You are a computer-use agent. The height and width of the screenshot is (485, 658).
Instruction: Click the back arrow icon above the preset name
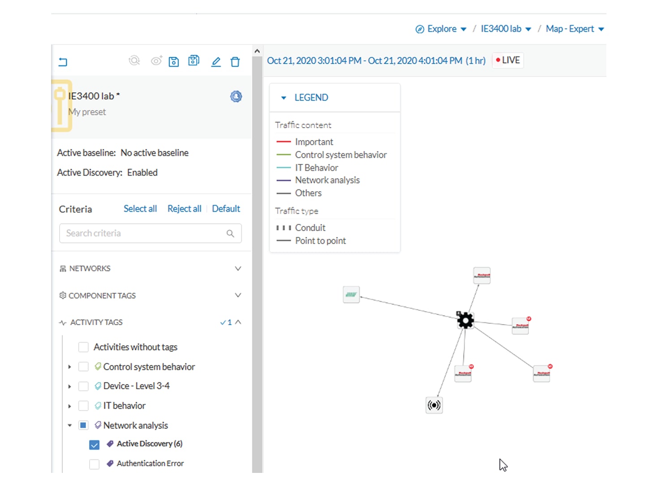(63, 62)
